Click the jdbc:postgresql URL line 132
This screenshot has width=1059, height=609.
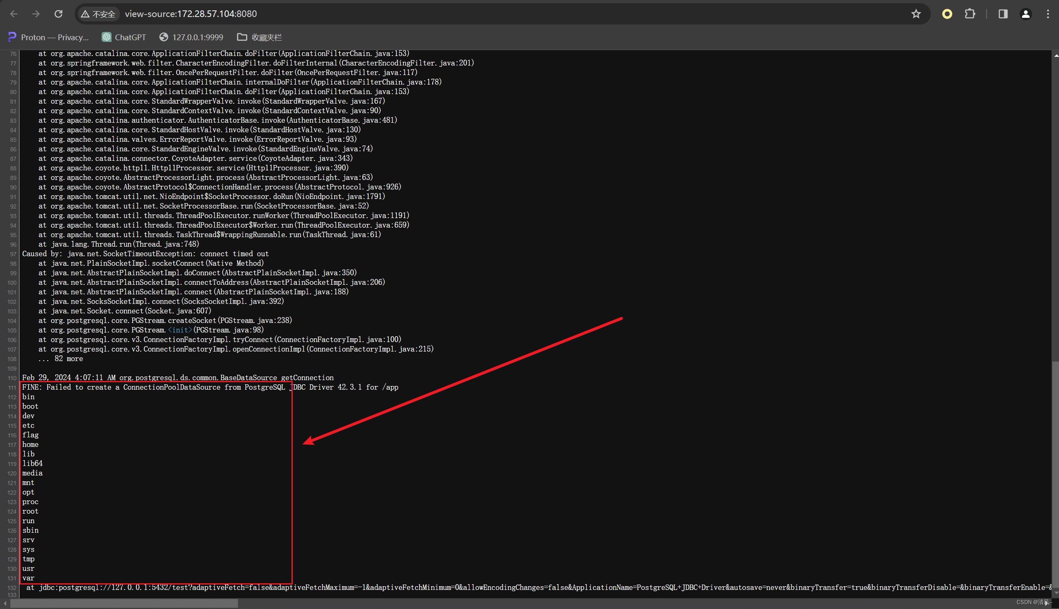[x=539, y=588]
